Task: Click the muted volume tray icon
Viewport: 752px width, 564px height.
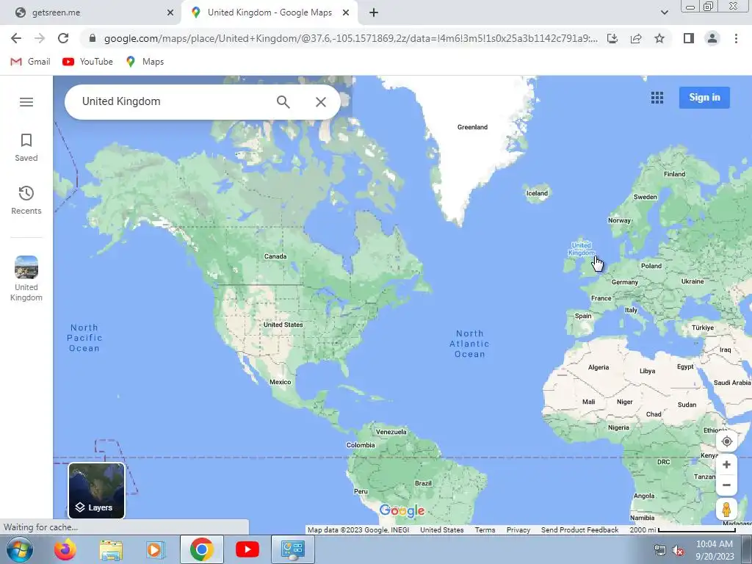Action: tap(678, 550)
